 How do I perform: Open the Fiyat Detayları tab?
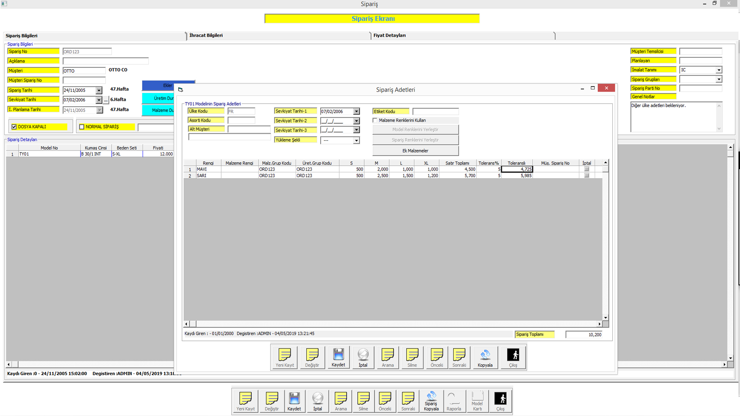pos(389,35)
